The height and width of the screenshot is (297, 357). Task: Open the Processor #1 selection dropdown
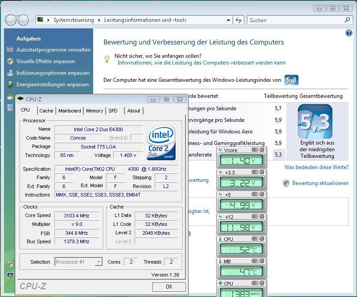pos(98,262)
